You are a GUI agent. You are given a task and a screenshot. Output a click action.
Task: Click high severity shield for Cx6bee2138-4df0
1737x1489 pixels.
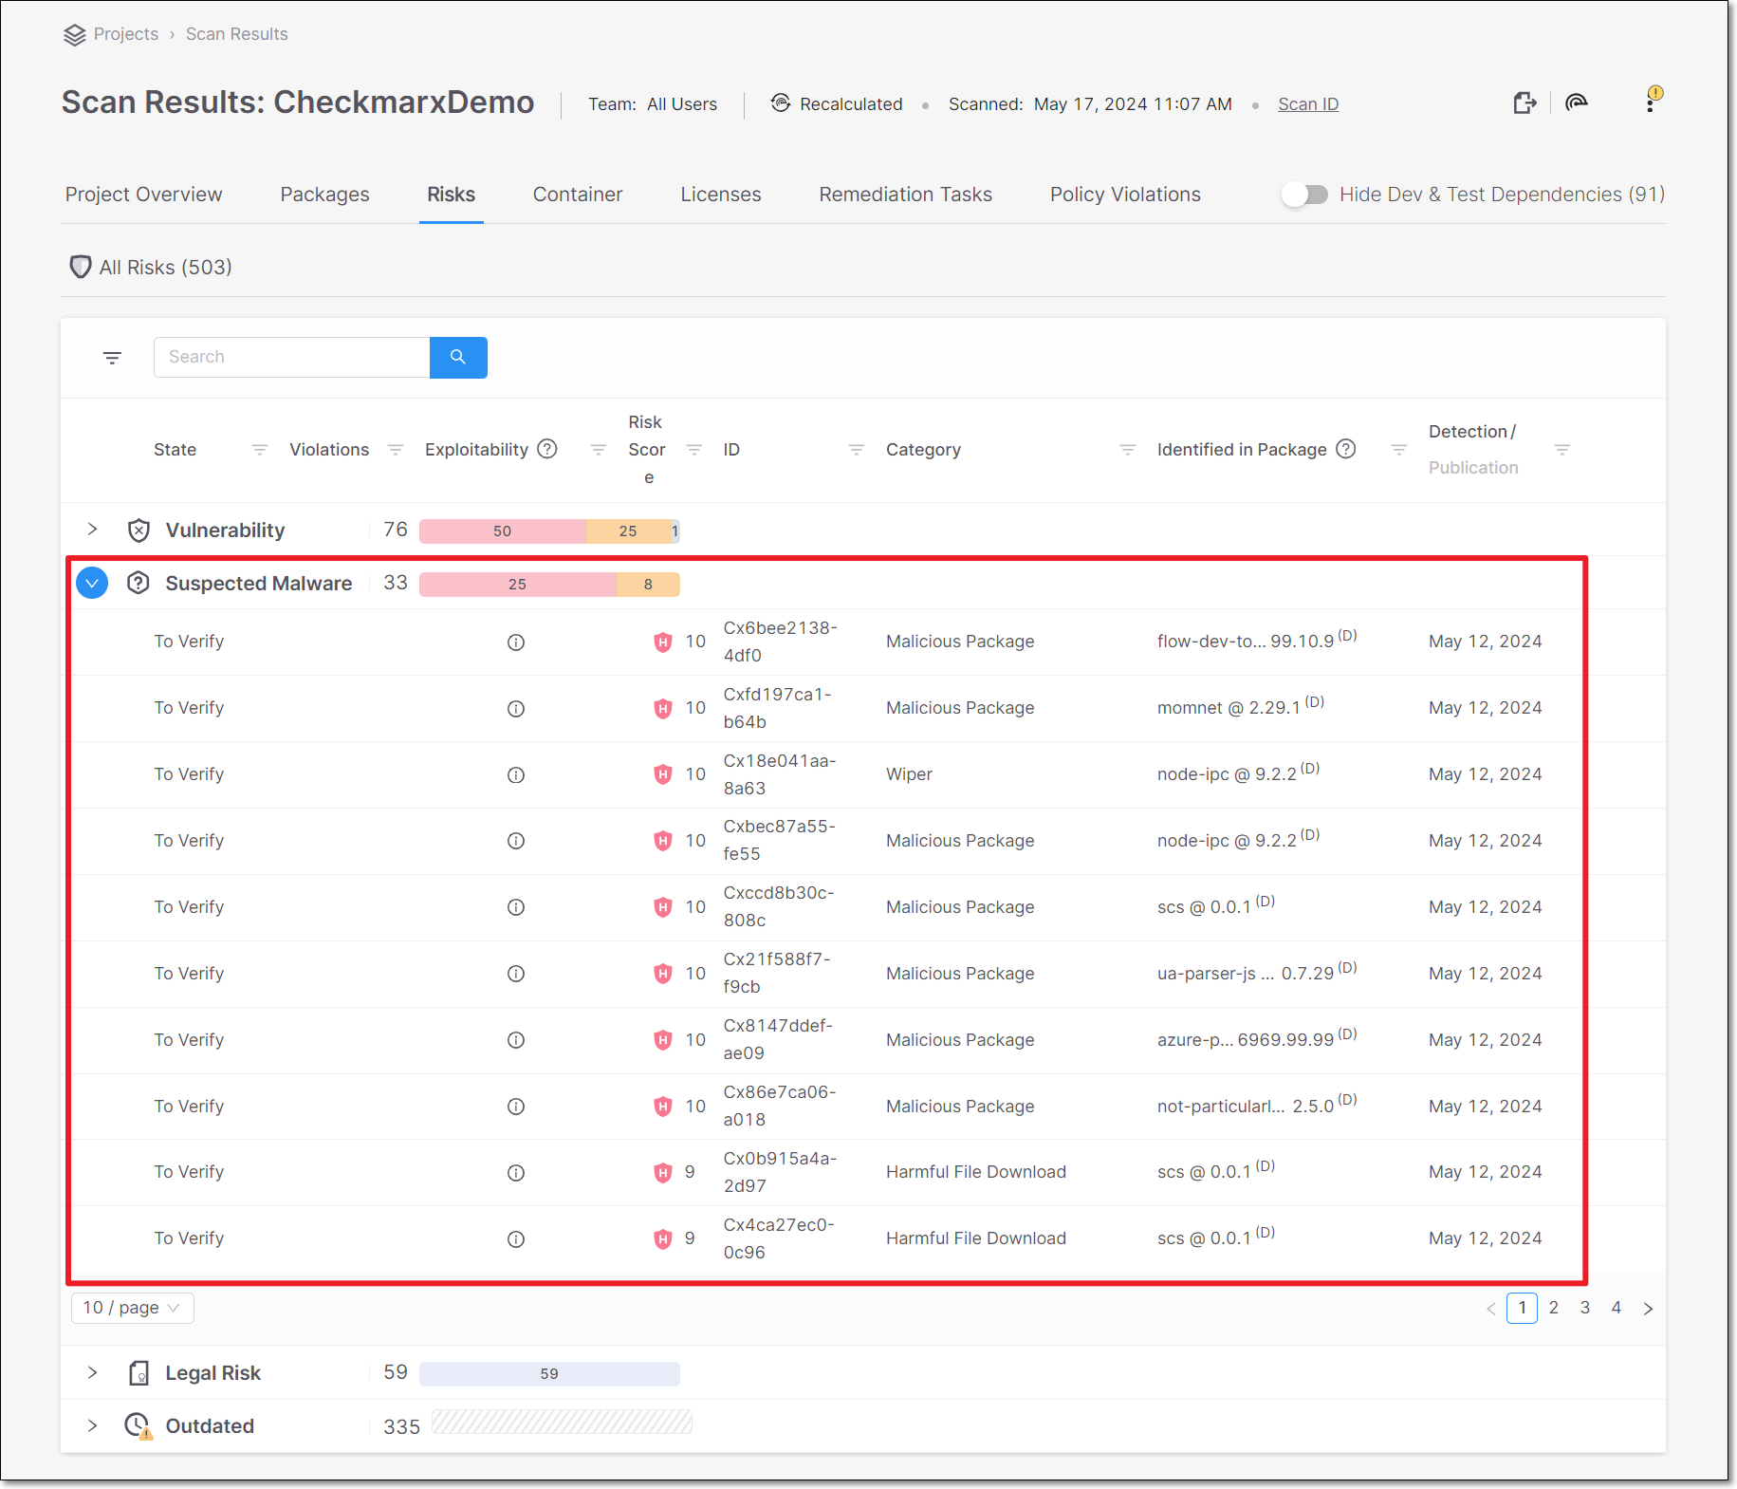click(x=663, y=642)
